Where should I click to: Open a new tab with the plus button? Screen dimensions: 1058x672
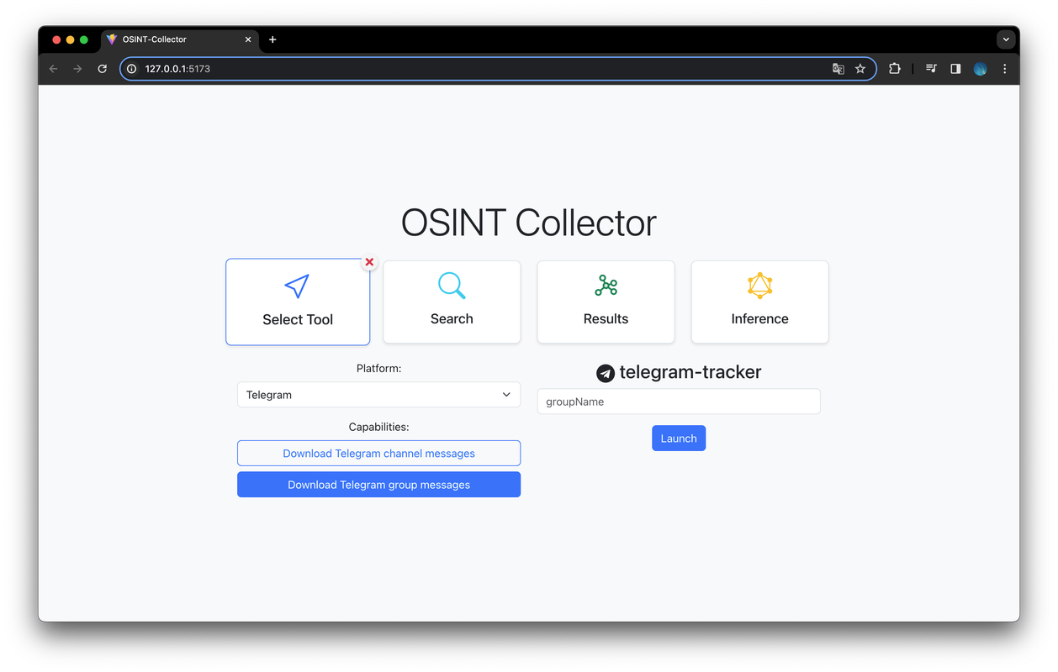tap(272, 39)
